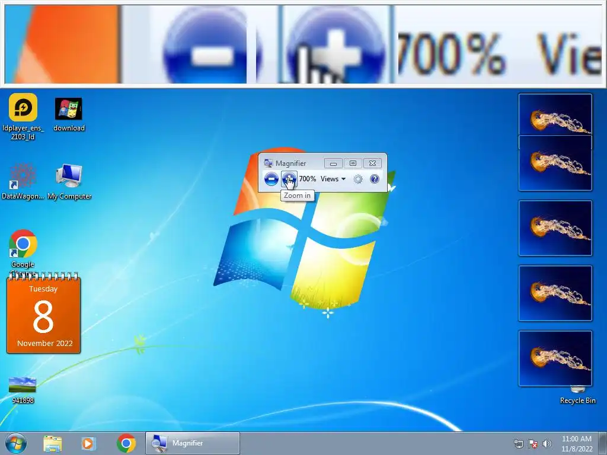The height and width of the screenshot is (455, 607).
Task: Select the download desktop icon
Action: 69,114
